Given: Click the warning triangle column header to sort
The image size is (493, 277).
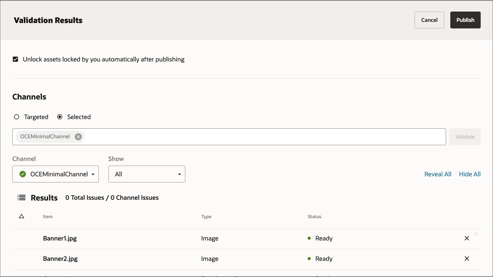Looking at the screenshot, I should pyautogui.click(x=21, y=216).
